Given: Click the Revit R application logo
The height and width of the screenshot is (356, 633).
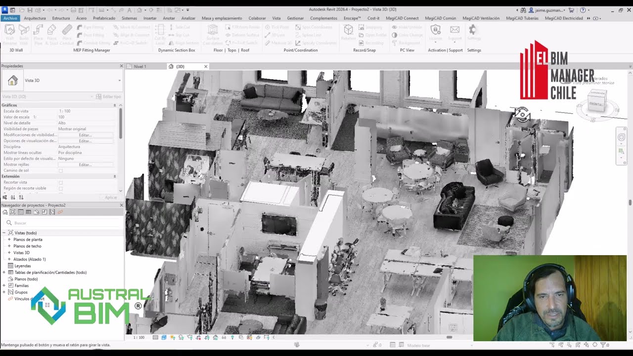Looking at the screenshot, I should [x=5, y=10].
